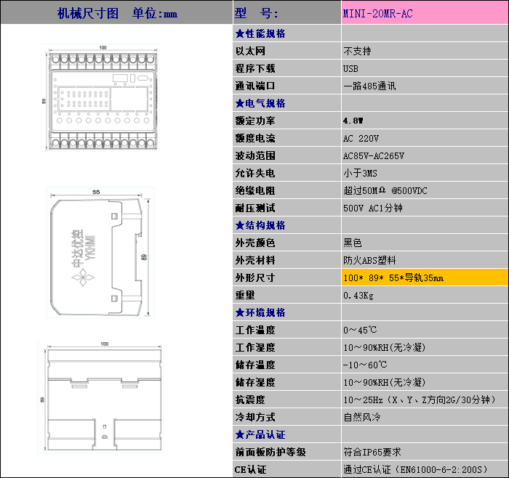
Task: Click the 型 号: label
Action: [256, 13]
